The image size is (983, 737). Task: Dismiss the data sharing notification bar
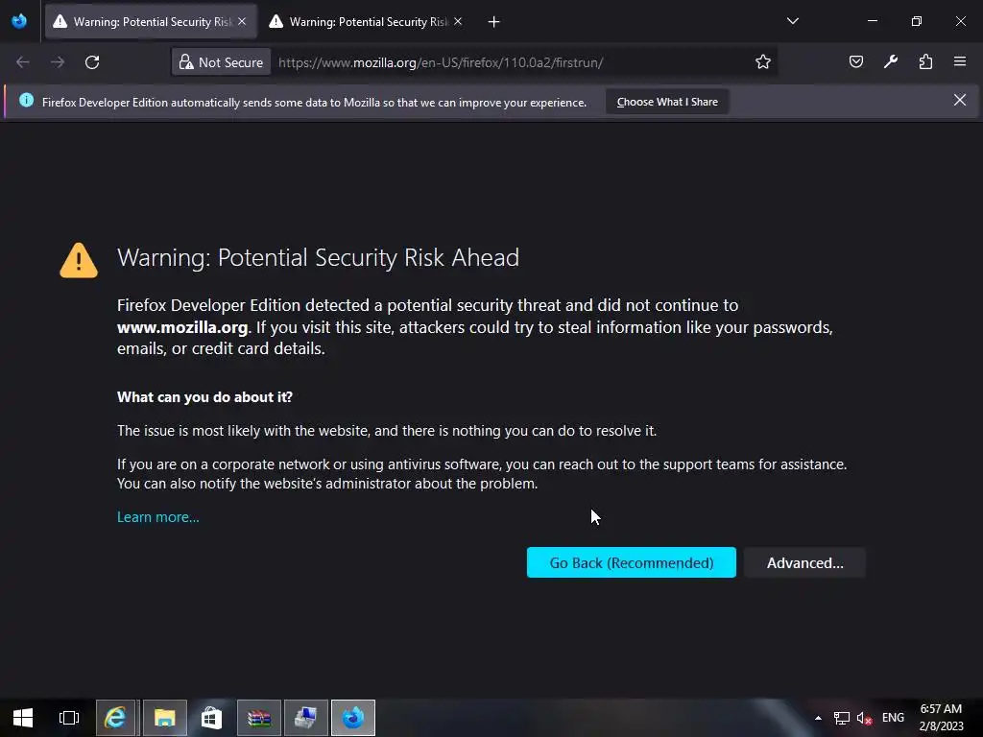click(959, 100)
